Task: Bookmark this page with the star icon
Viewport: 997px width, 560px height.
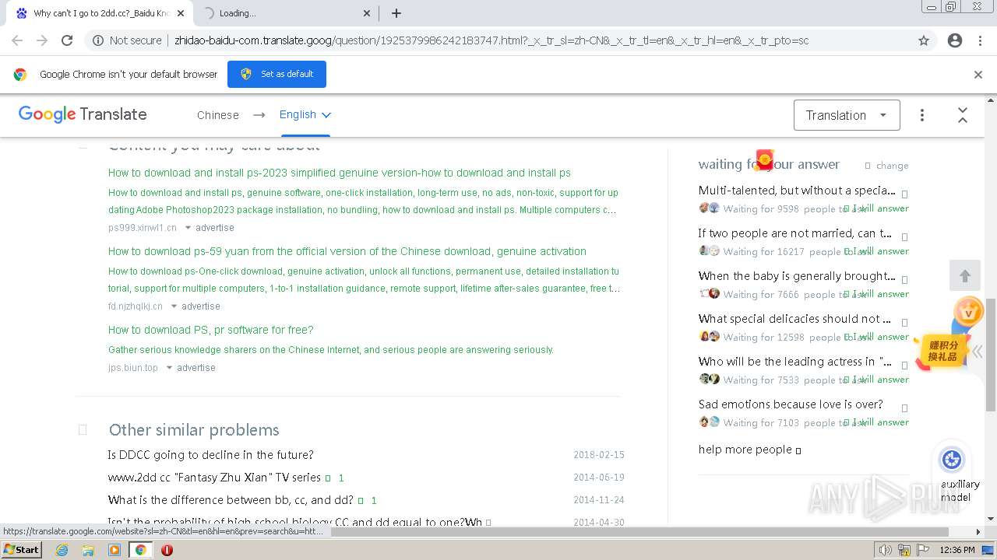Action: coord(924,40)
